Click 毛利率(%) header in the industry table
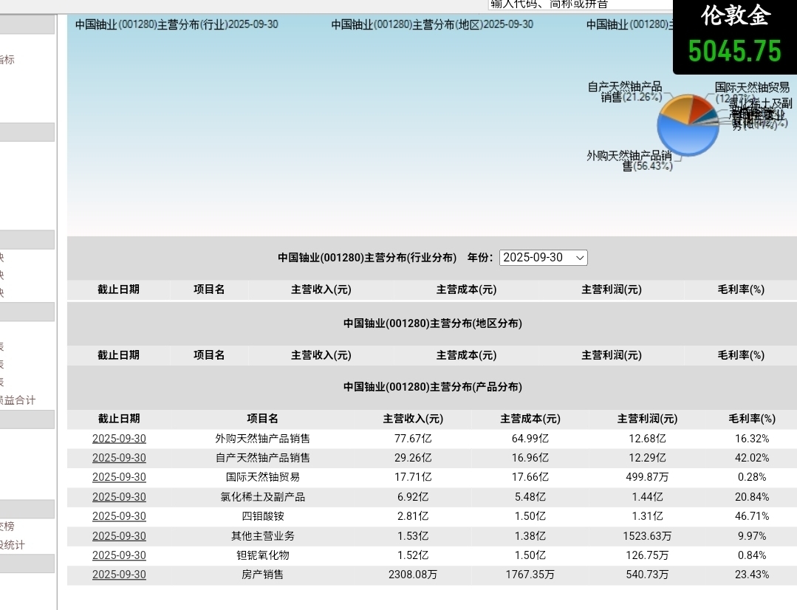The height and width of the screenshot is (610, 797). (741, 289)
